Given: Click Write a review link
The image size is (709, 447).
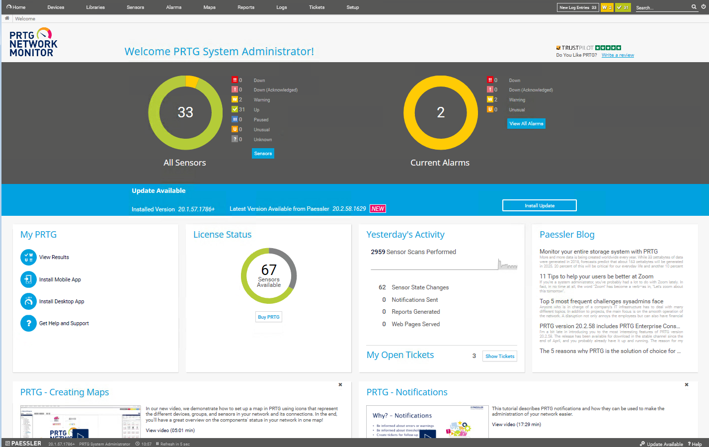Looking at the screenshot, I should point(618,55).
